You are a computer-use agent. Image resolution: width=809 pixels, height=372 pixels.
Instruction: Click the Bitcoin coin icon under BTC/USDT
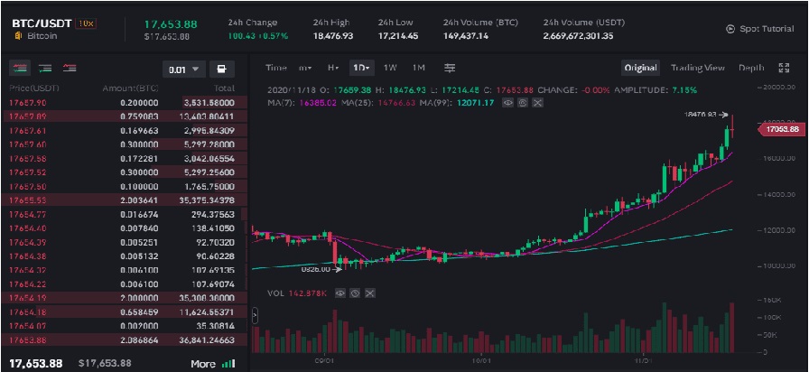[x=19, y=36]
